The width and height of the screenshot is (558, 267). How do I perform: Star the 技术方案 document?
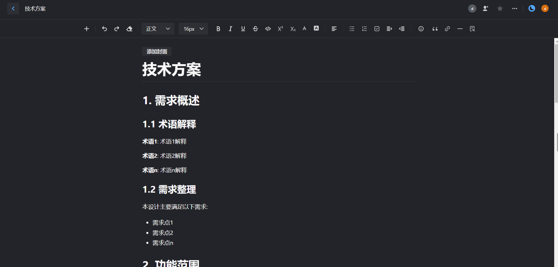coord(500,8)
